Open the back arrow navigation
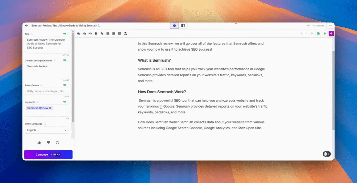357x183 pixels. [x=27, y=25]
